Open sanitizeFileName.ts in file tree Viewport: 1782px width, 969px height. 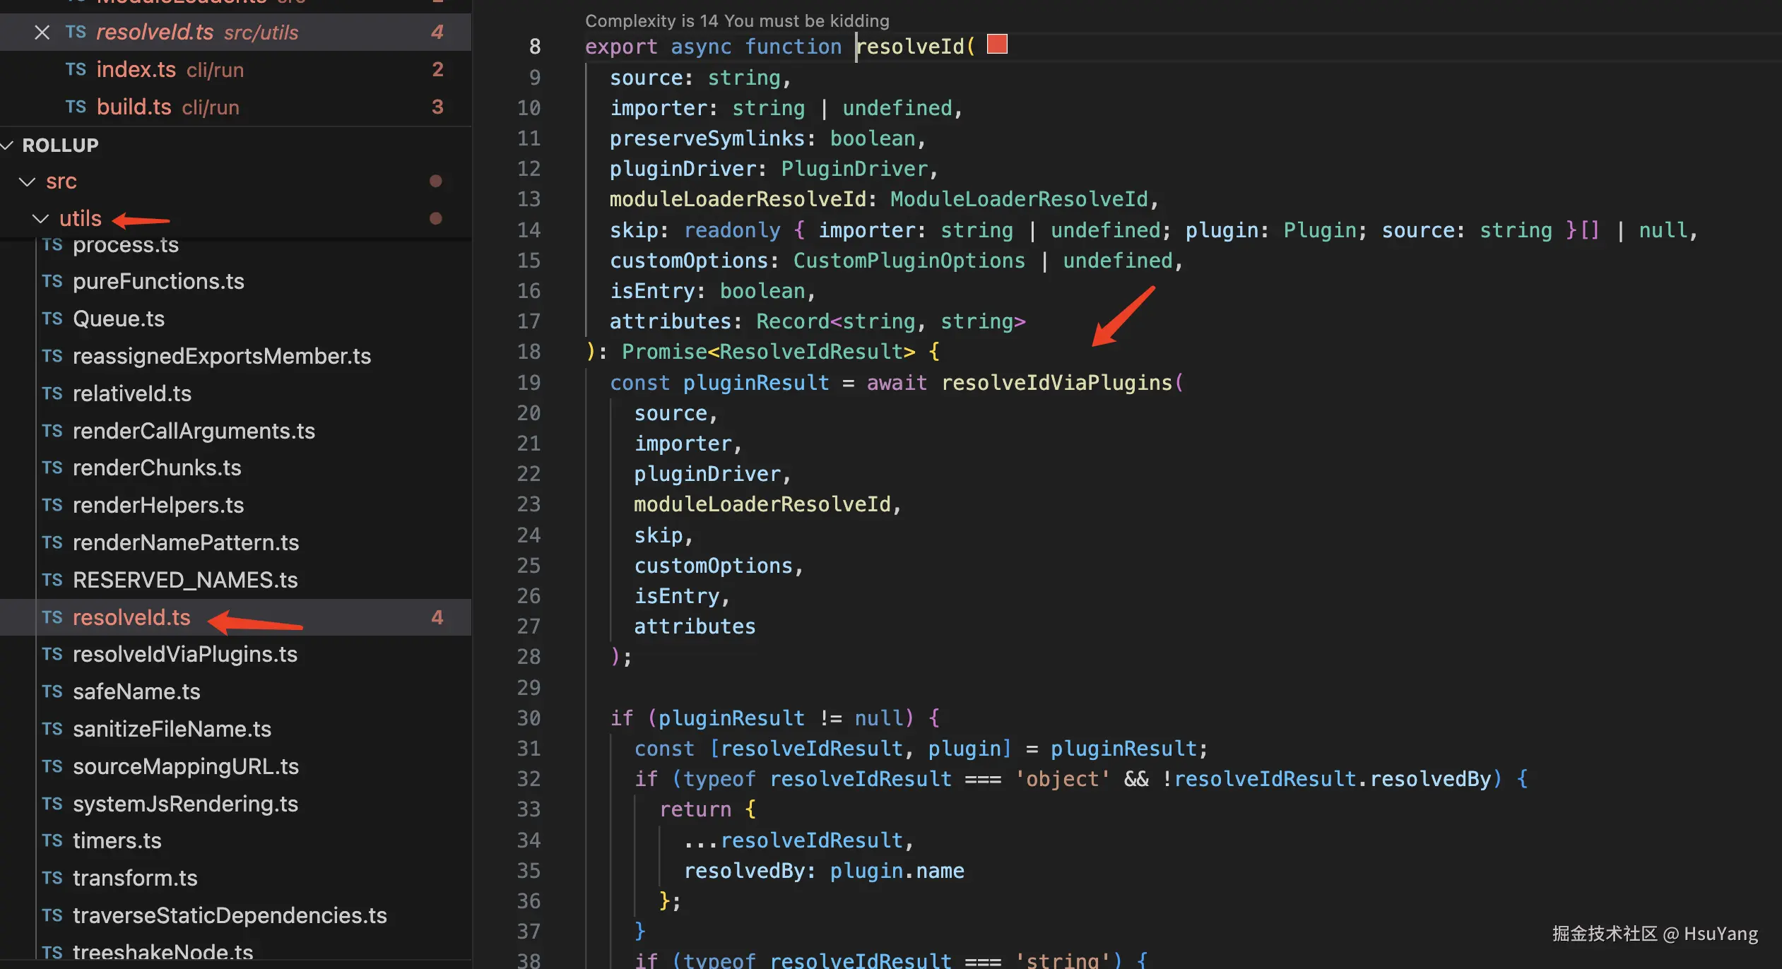click(172, 729)
